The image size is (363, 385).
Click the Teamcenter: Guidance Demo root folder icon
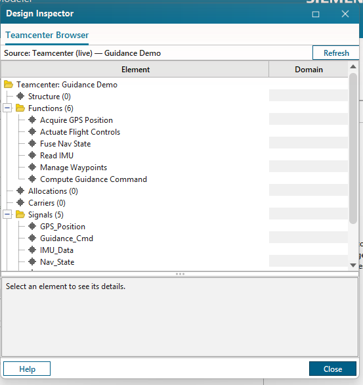(x=9, y=85)
